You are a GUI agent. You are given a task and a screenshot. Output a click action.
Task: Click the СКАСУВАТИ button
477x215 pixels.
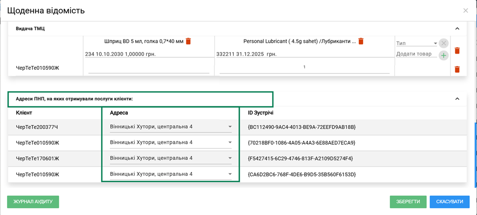coord(449,202)
